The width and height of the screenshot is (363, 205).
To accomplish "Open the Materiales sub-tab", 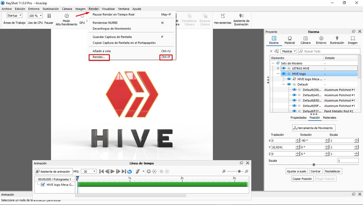I will click(x=329, y=118).
